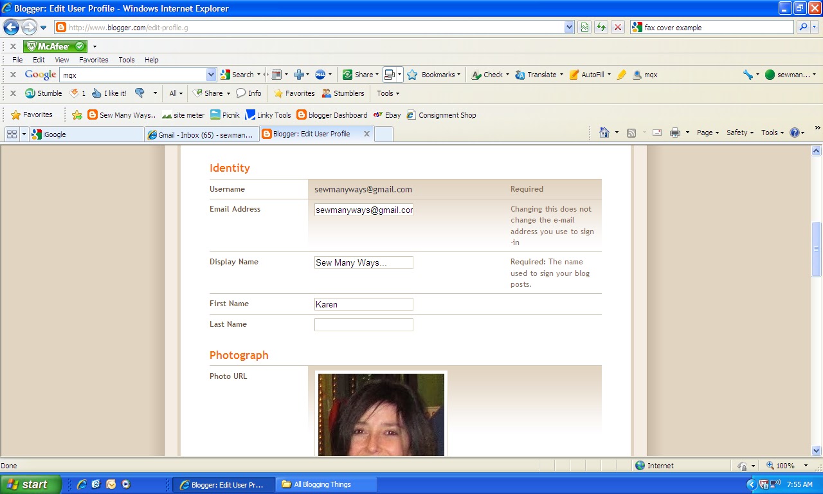Screen dimensions: 823x494
Task: Click the StumbleUpon thumbs-down icon
Action: pos(140,93)
